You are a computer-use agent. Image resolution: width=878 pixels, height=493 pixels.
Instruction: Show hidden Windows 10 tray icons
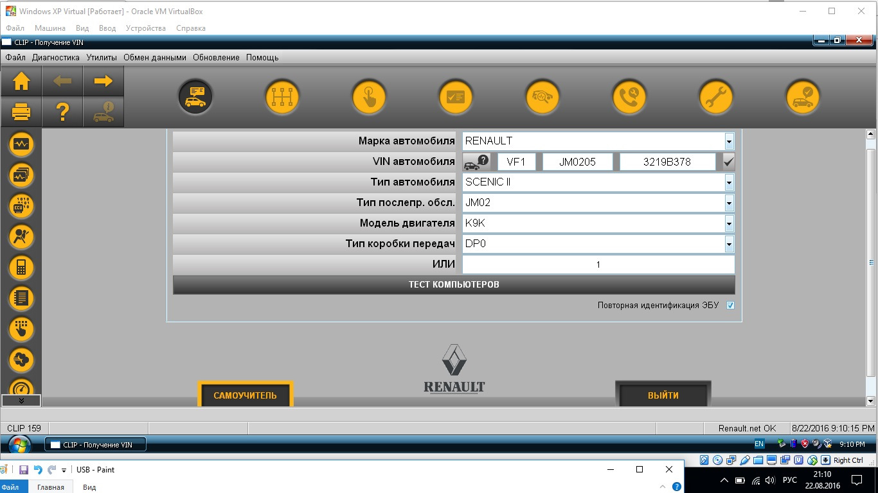(725, 480)
